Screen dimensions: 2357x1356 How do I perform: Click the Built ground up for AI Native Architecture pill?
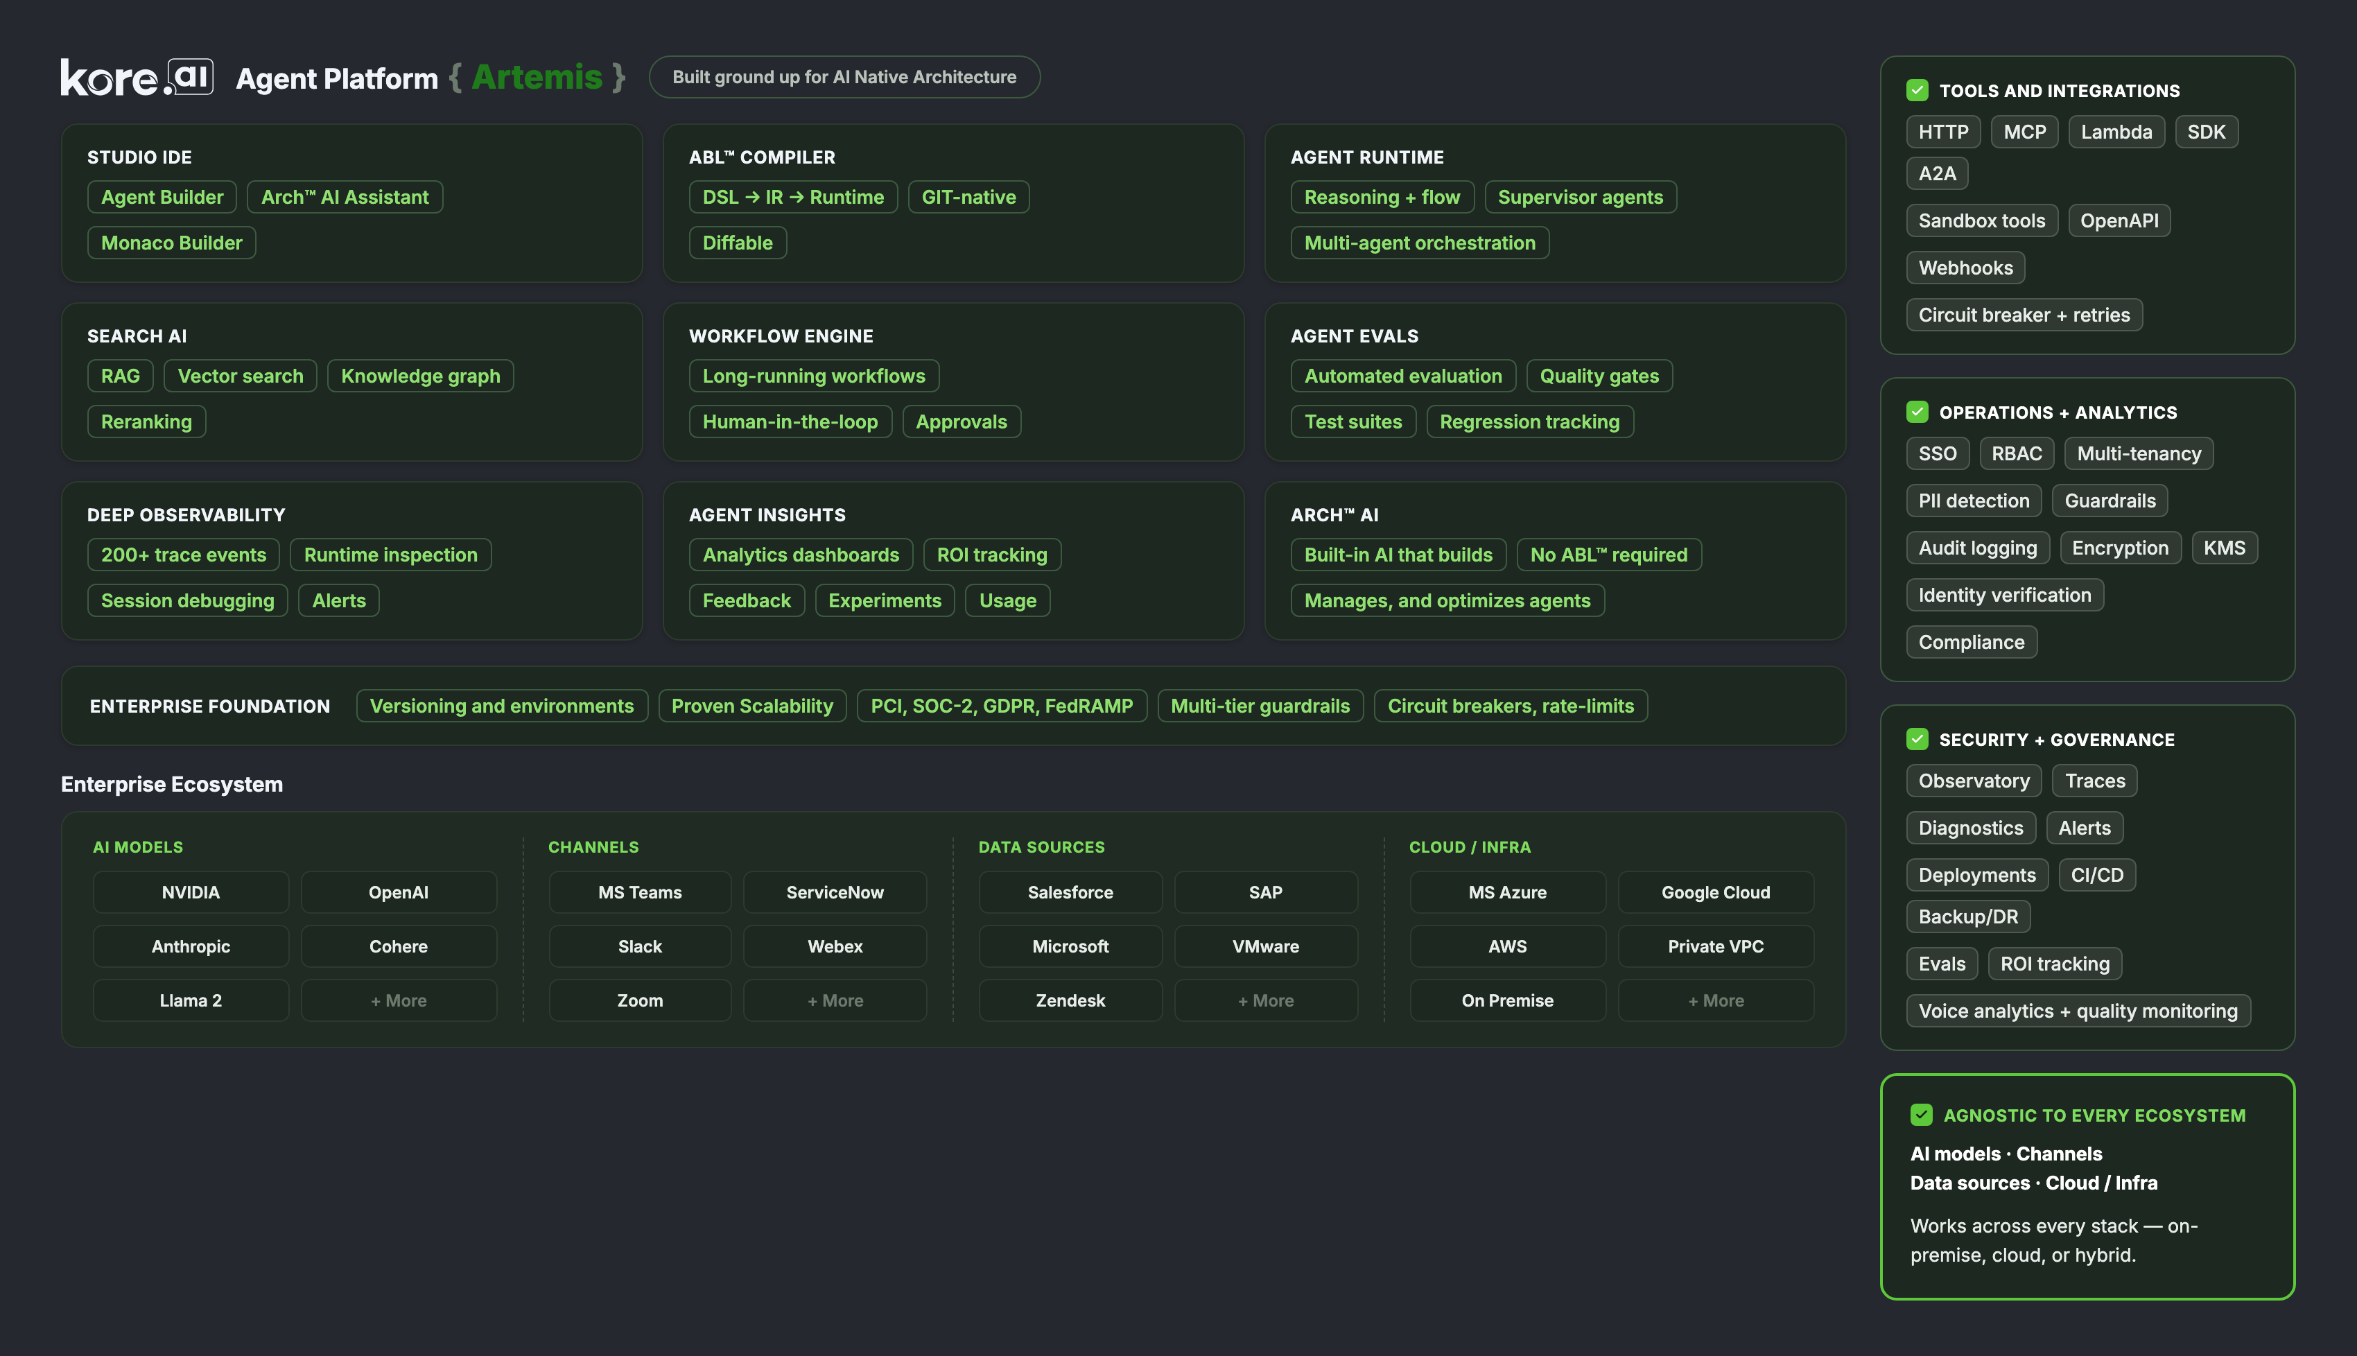click(x=844, y=78)
